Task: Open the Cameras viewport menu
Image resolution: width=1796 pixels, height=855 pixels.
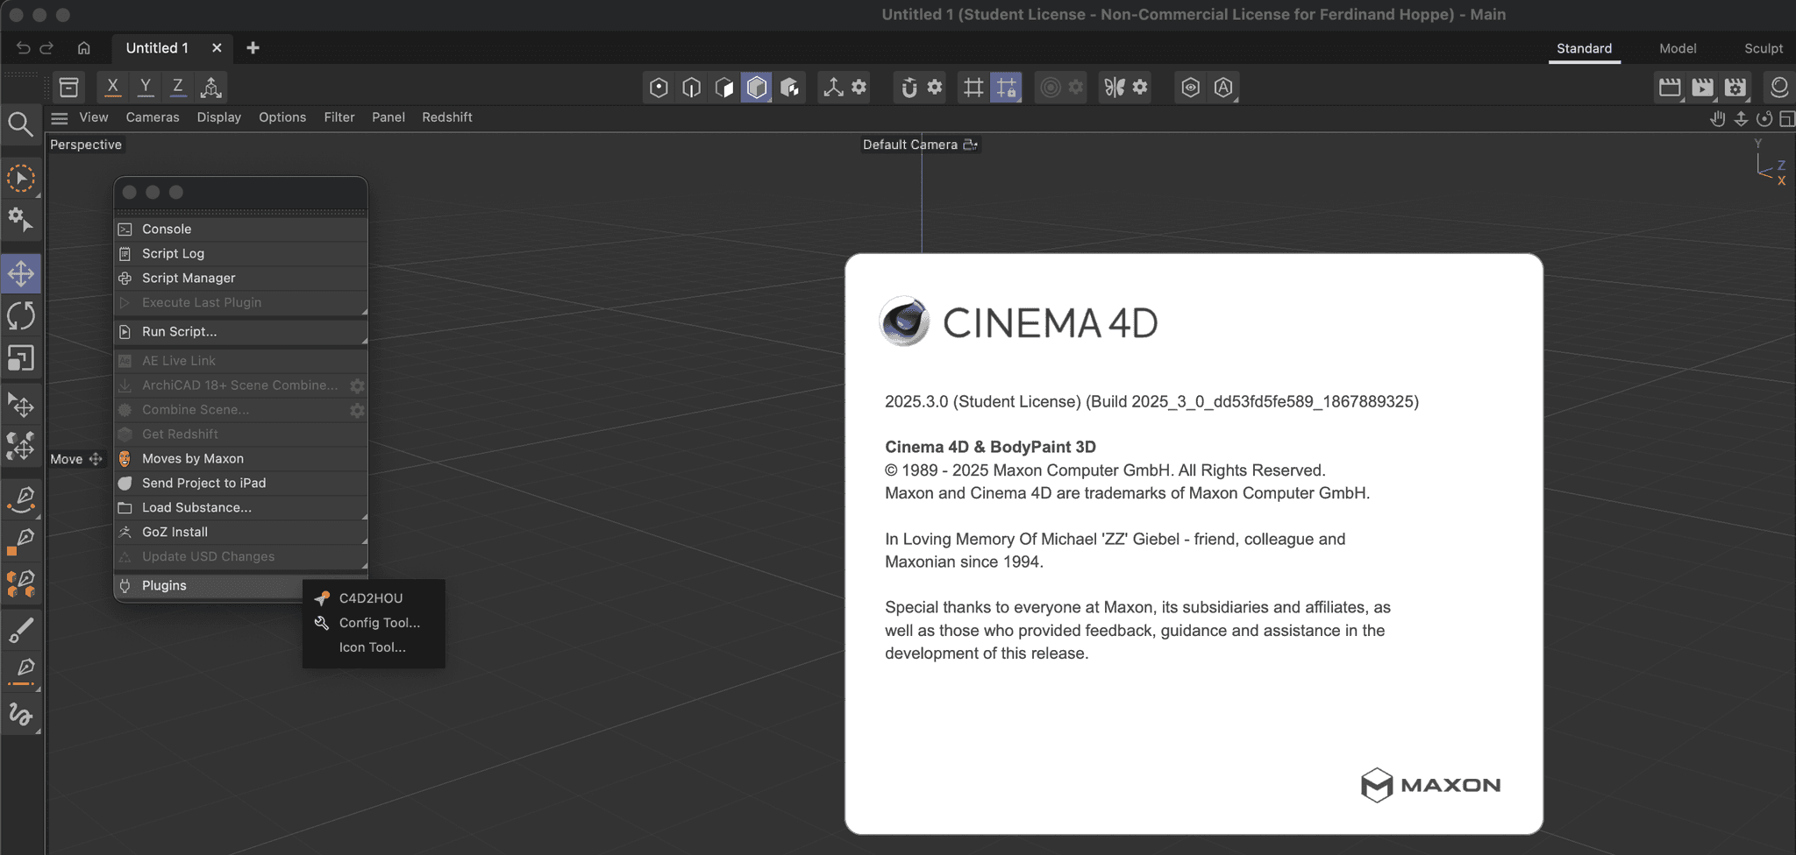Action: tap(152, 117)
